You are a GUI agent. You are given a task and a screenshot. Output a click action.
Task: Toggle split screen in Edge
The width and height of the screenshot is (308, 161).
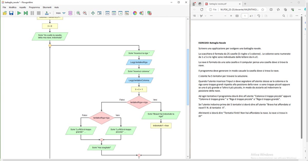click(271, 10)
